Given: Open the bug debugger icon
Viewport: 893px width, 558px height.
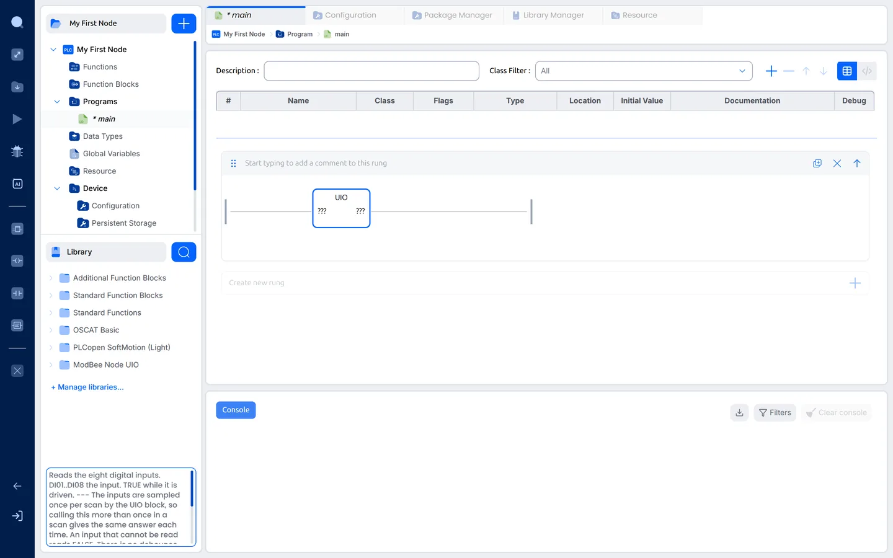Looking at the screenshot, I should click(17, 151).
